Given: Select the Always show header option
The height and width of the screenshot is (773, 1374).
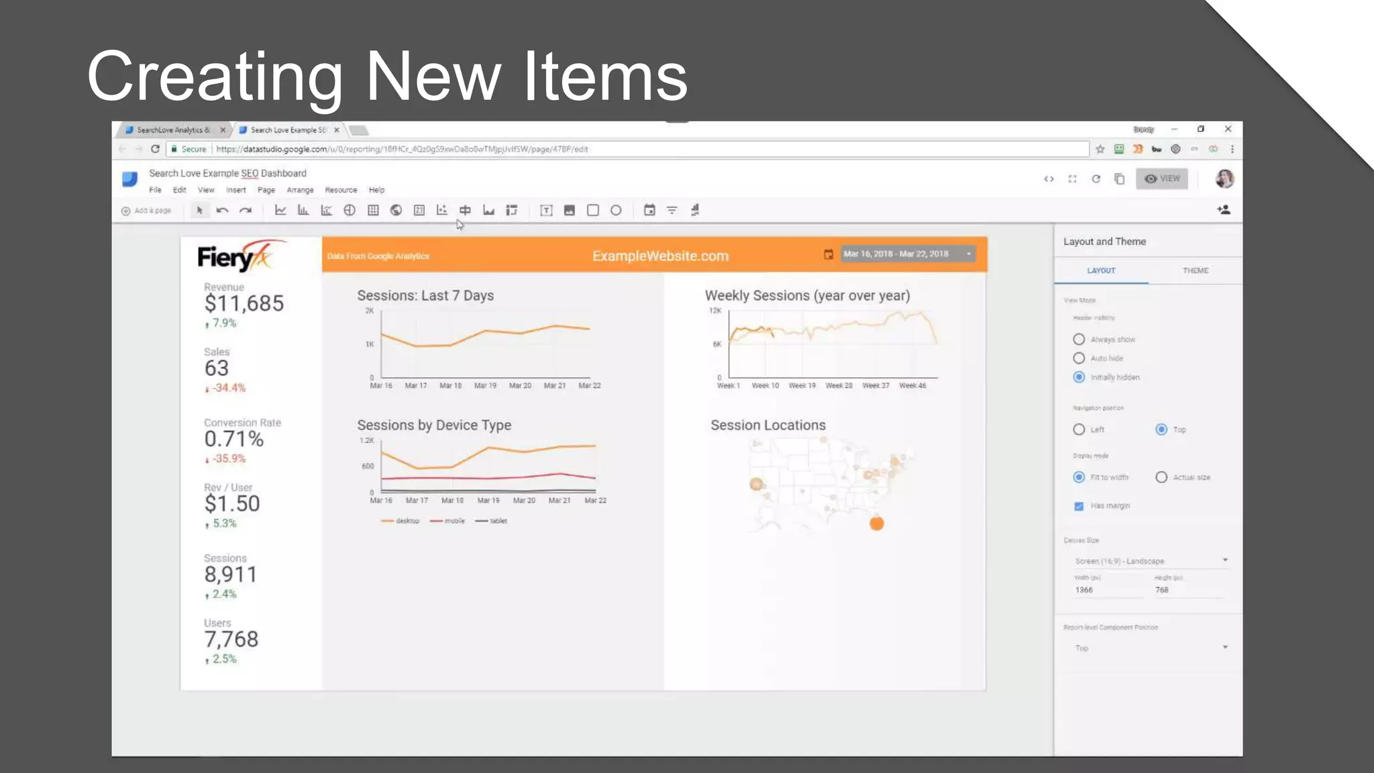Looking at the screenshot, I should tap(1079, 340).
